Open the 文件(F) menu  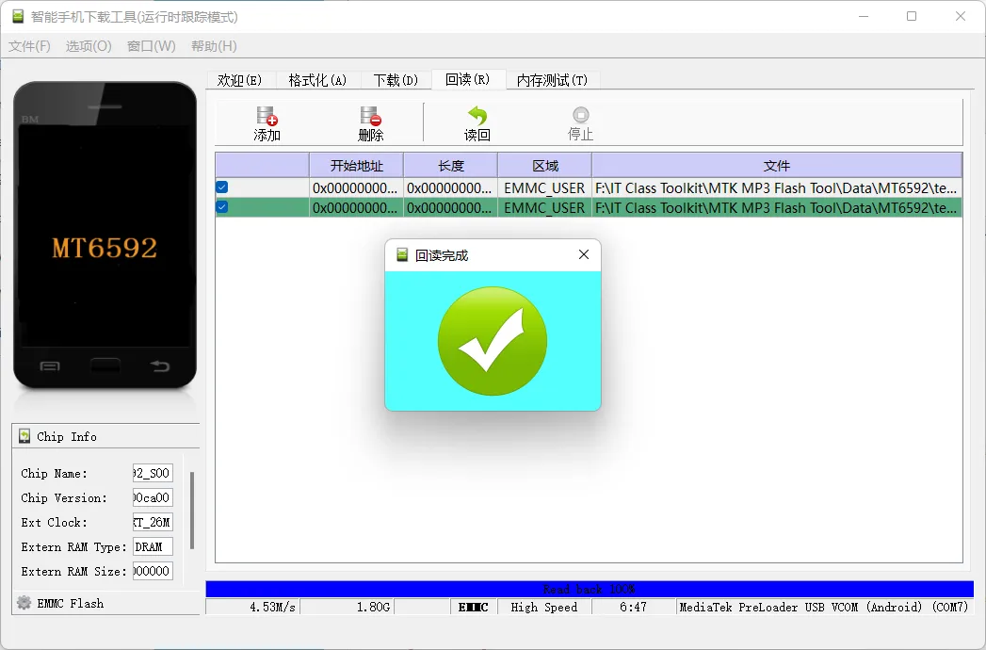click(29, 46)
